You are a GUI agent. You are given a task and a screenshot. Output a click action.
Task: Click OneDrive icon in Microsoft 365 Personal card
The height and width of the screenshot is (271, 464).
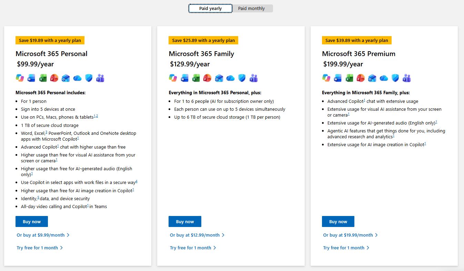tap(77, 78)
